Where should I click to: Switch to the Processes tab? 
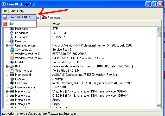click(x=51, y=18)
